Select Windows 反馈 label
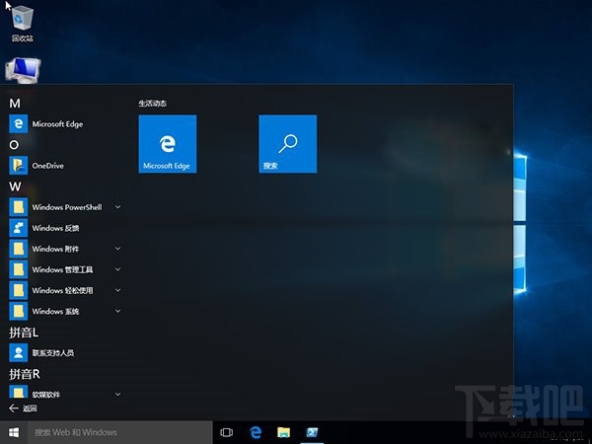 tap(55, 228)
